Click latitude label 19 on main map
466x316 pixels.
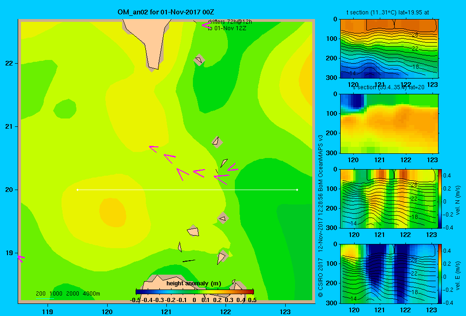pyautogui.click(x=9, y=253)
